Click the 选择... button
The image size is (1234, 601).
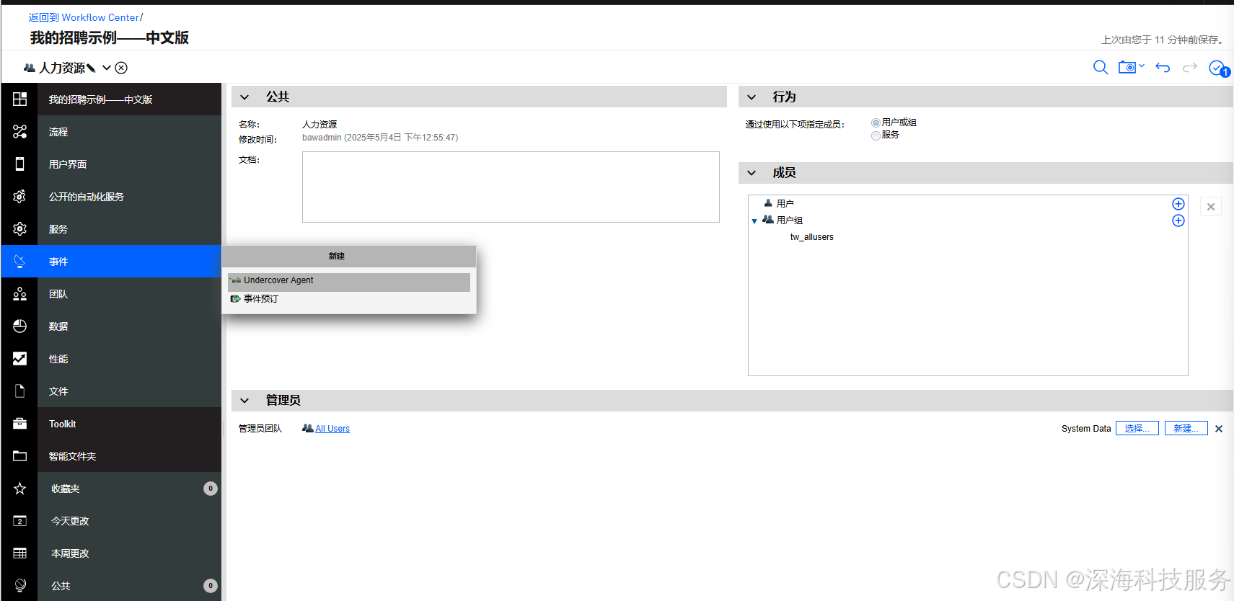[1137, 428]
